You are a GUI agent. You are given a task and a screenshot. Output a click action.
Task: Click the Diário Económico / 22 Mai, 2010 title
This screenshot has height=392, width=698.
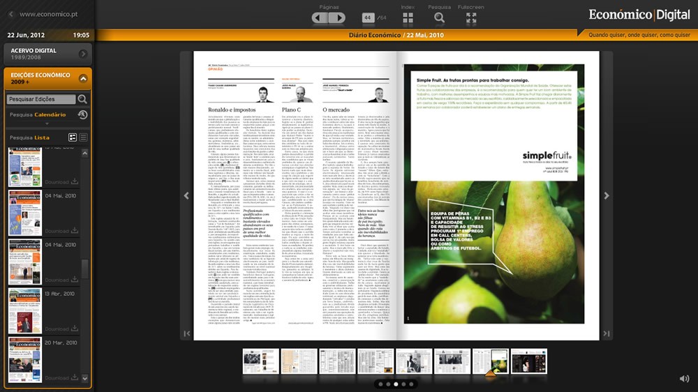click(x=396, y=35)
